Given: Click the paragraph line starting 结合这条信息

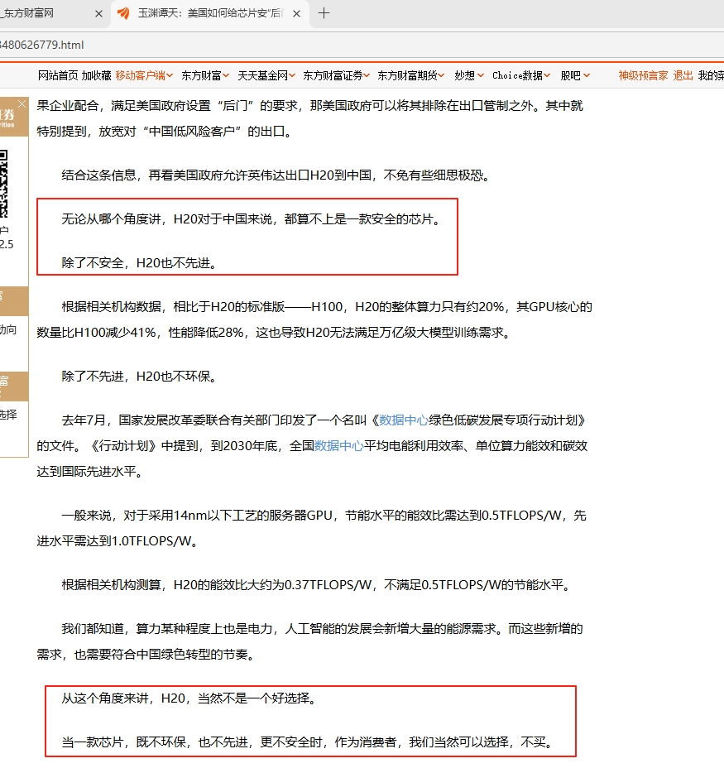Looking at the screenshot, I should (x=276, y=175).
